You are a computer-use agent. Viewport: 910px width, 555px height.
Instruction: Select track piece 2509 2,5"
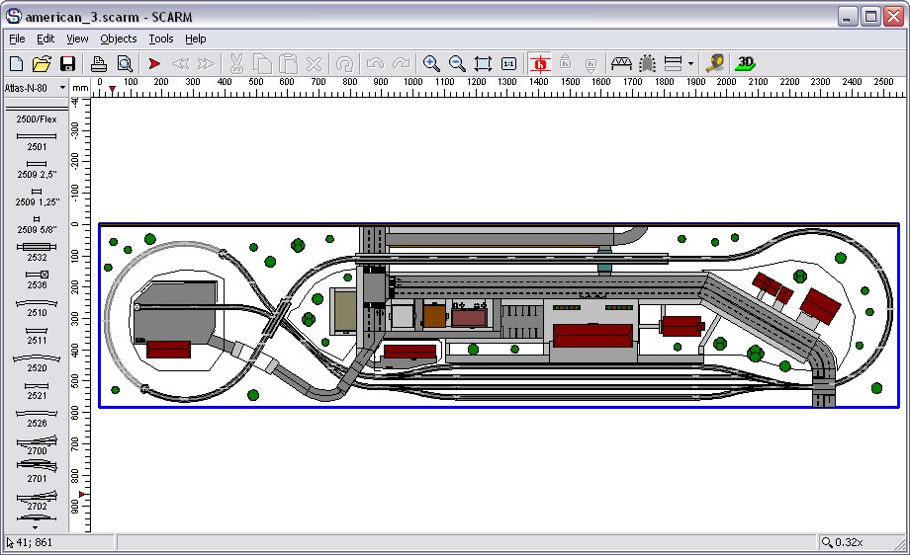(x=37, y=169)
